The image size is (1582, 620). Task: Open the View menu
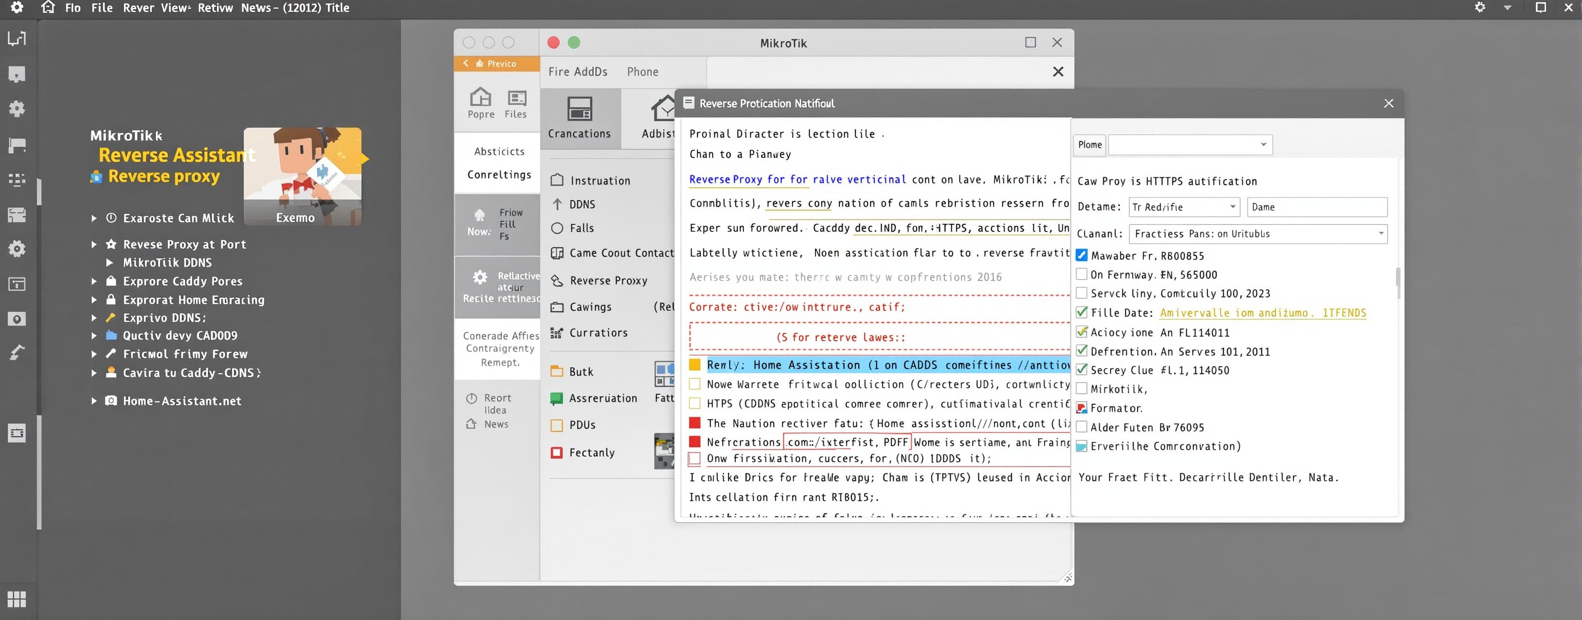point(175,7)
